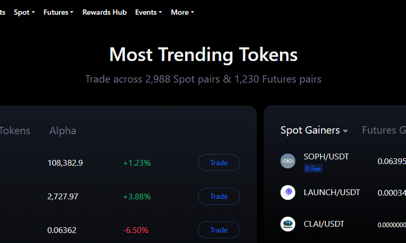Expand the Spot Gainers dropdown arrow
Image resolution: width=406 pixels, height=243 pixels.
(345, 131)
